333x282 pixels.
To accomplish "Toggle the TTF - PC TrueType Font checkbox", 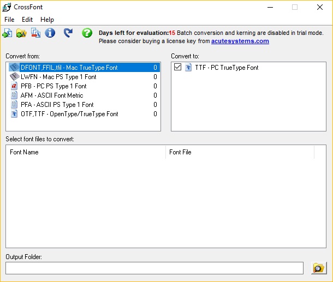I will click(x=177, y=68).
